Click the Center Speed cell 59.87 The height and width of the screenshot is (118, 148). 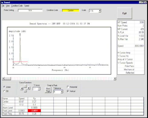pyautogui.click(x=21, y=102)
